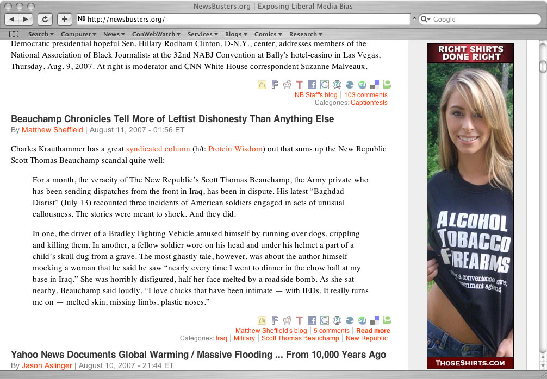
Task: Share the Captionfests post via StumbleUpon
Action: coord(362,85)
